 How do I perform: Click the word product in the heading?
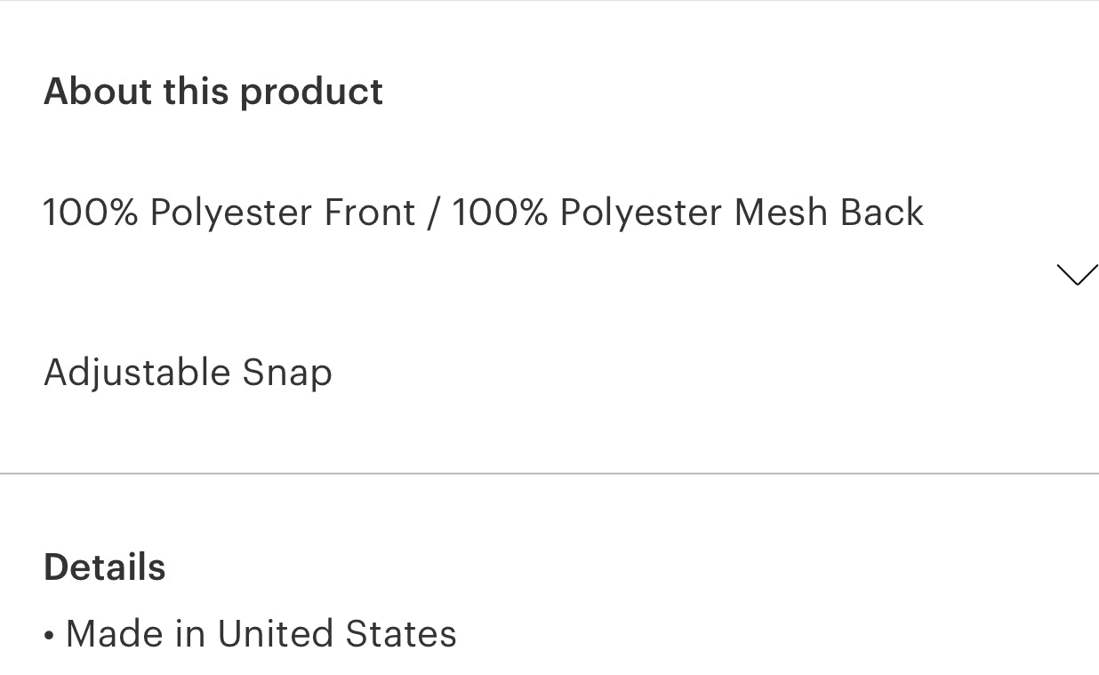pos(311,92)
